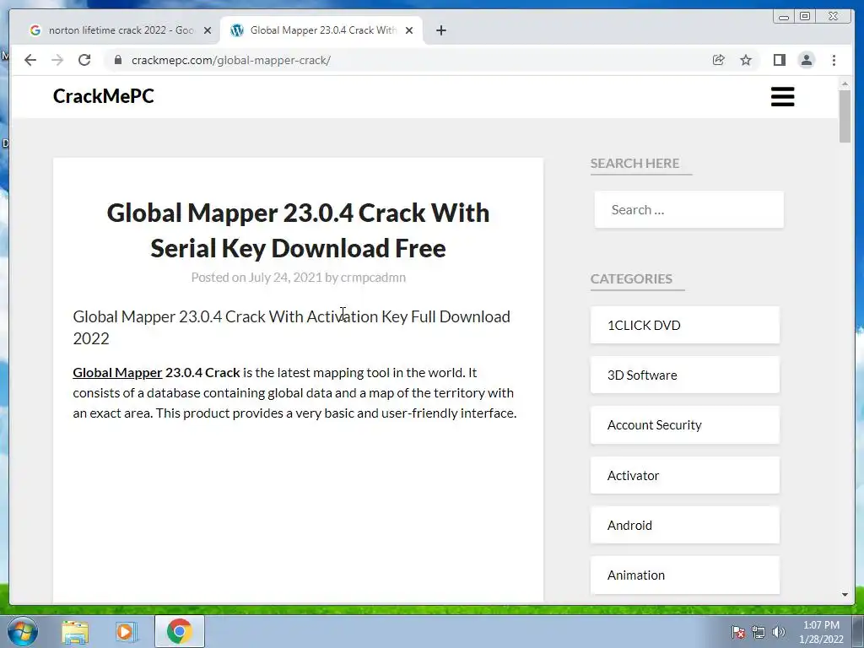
Task: Click the article title heading
Action: [298, 230]
